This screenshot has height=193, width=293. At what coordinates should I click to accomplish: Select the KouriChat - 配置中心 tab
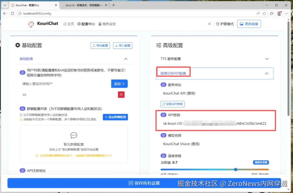[x=33, y=5]
